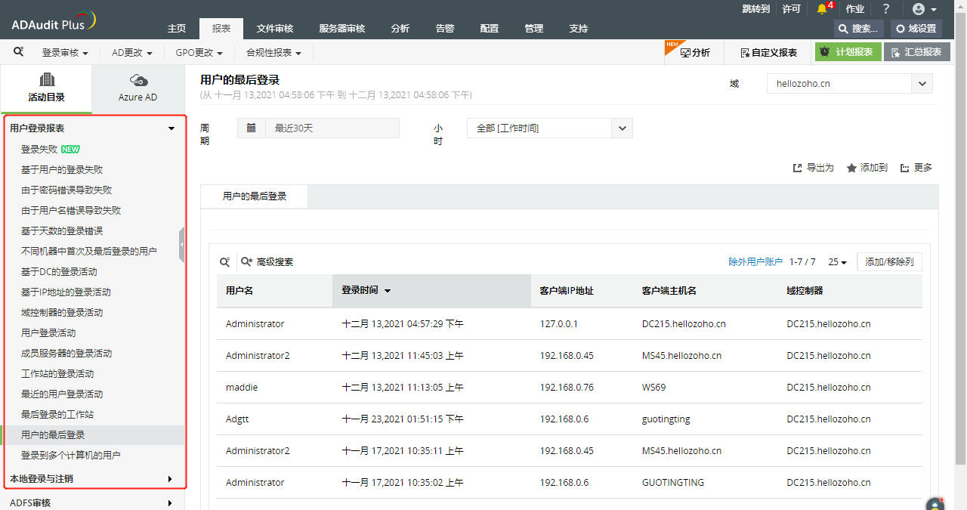
Task: Click the table quick search icon
Action: tap(225, 262)
